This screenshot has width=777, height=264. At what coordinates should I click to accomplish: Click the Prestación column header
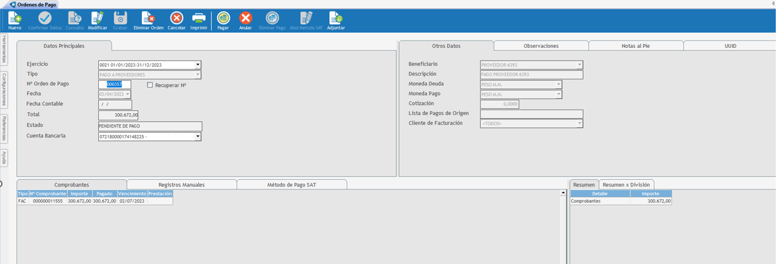tap(160, 194)
